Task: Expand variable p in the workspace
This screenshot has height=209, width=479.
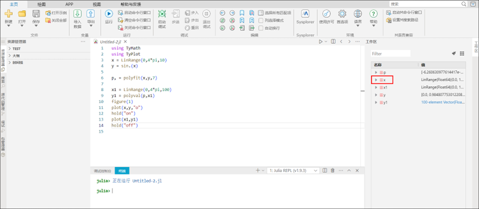Action: (377, 72)
